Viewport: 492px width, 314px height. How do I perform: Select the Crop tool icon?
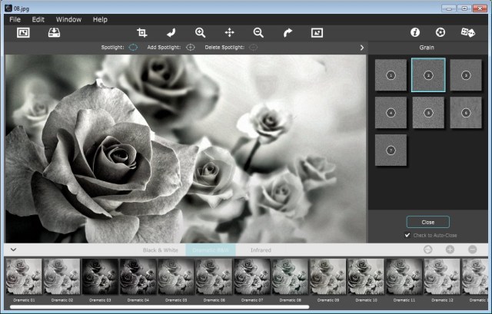pos(141,32)
